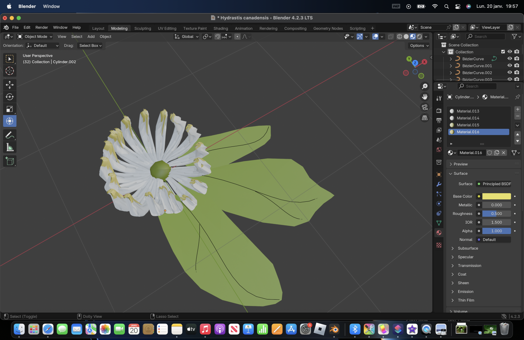524x340 pixels.
Task: Click the pan view hand icon
Action: 425,97
